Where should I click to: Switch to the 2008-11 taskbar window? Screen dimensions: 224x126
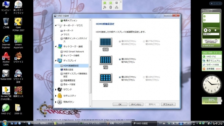tap(65, 123)
